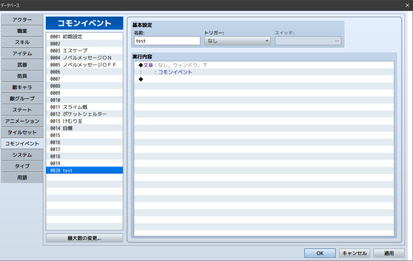
Task: Close the データベース window
Action: tap(407, 5)
